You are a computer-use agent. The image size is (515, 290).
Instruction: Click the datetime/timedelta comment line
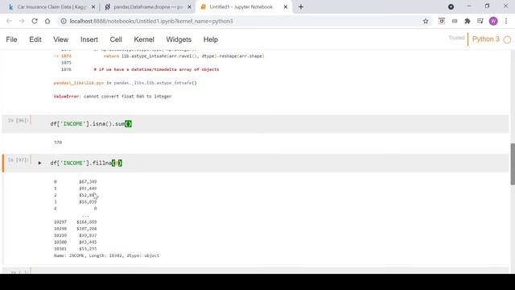[x=156, y=69]
